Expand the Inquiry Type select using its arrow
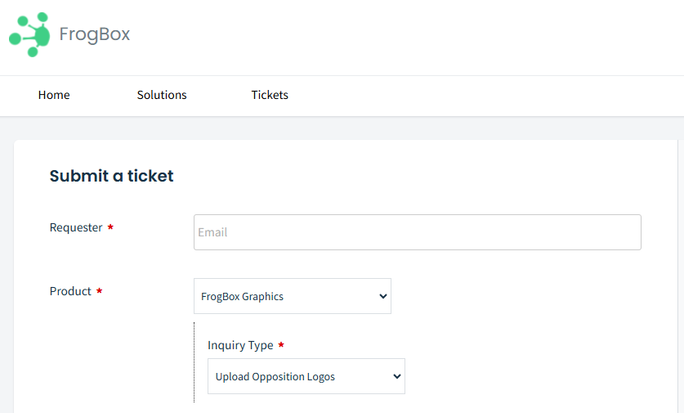684x413 pixels. pos(397,377)
